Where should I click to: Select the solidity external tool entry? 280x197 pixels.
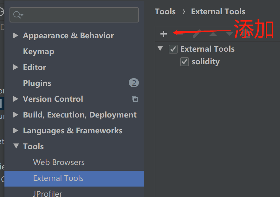click(205, 61)
